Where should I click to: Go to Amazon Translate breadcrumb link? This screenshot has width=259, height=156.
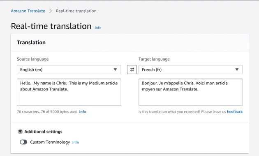(28, 11)
